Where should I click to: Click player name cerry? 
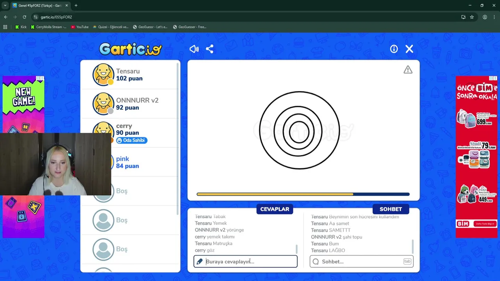124,126
